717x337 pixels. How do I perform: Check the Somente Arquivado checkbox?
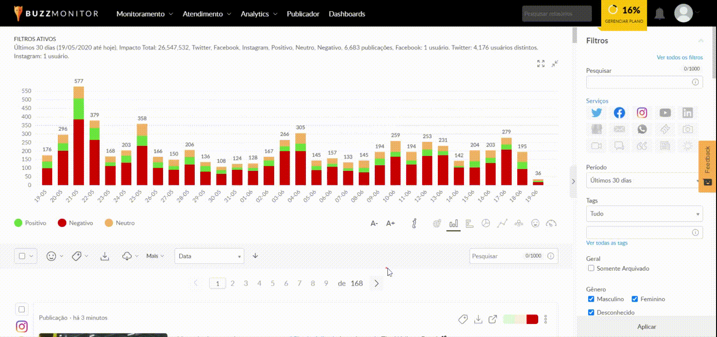591,268
